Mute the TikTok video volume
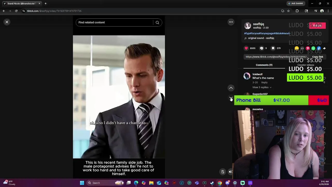 click(x=230, y=172)
